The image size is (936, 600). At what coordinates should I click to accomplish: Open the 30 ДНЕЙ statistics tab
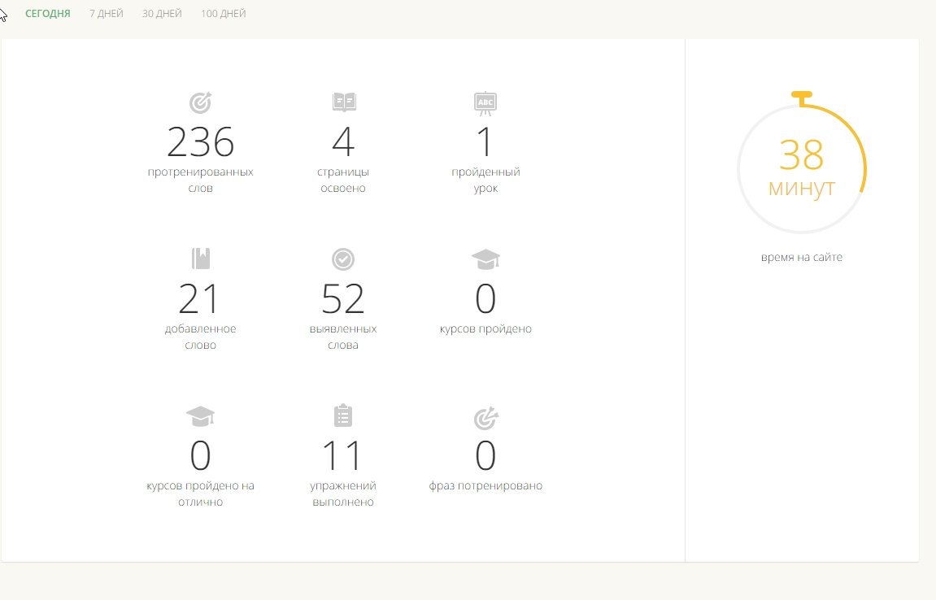pos(162,14)
